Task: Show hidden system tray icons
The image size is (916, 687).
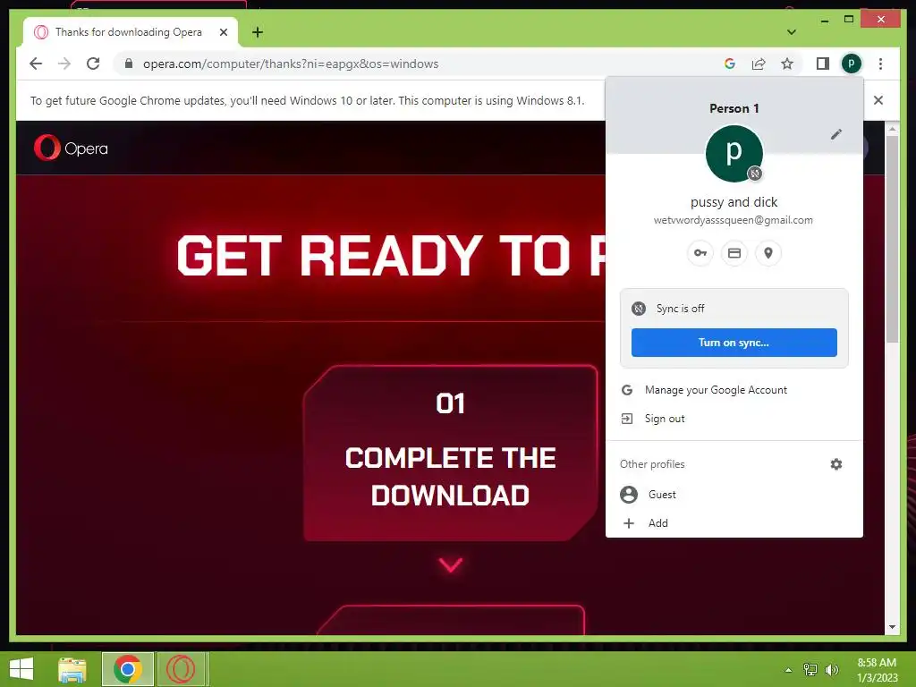Action: pyautogui.click(x=789, y=670)
